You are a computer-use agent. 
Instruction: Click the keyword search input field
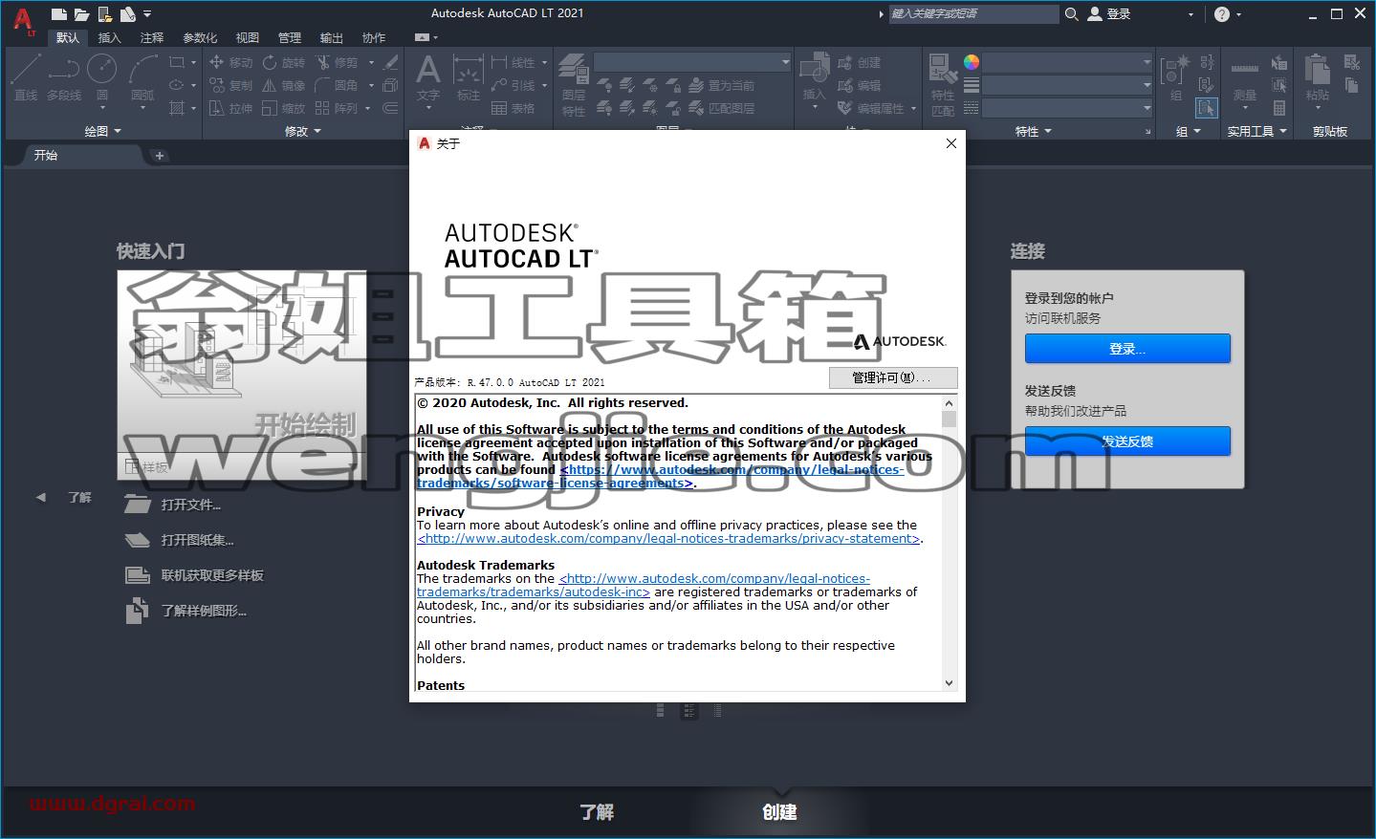(973, 14)
